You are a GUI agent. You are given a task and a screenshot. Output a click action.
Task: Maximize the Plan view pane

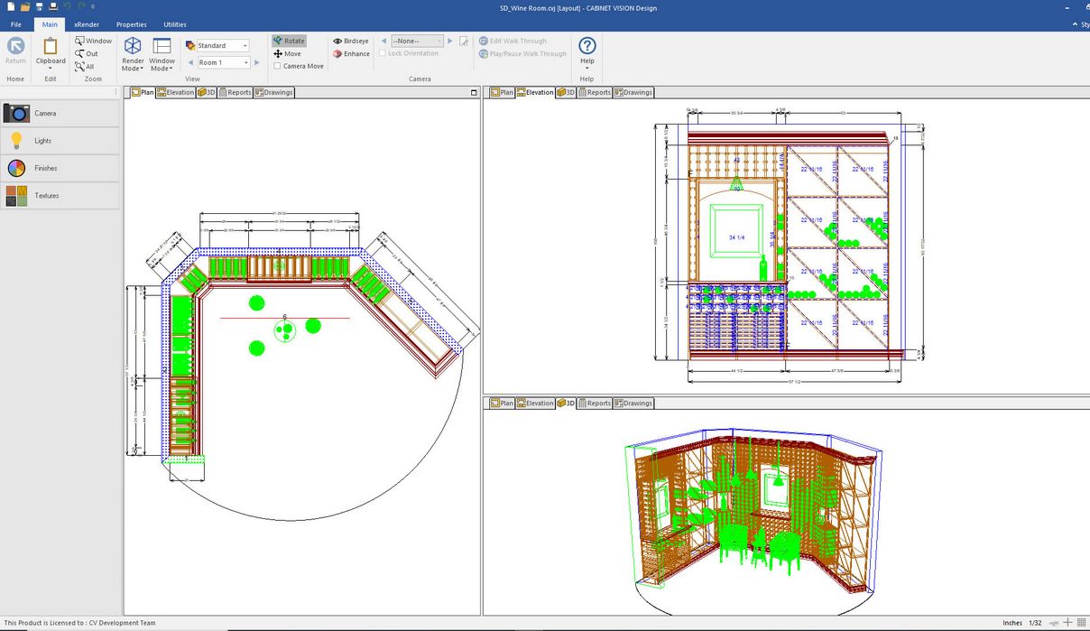click(474, 92)
